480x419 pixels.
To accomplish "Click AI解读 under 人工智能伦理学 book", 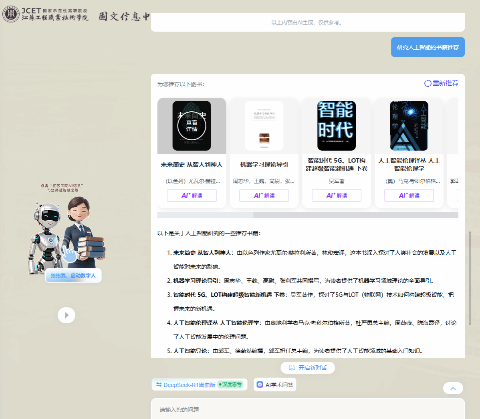I will (409, 195).
